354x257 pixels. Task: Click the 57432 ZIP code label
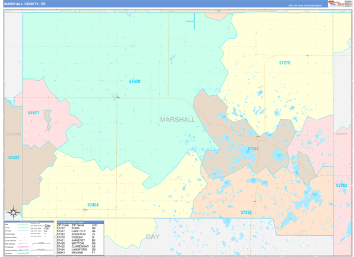click(14, 158)
